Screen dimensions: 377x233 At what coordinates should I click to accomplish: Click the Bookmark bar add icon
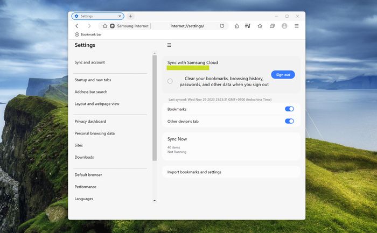click(77, 34)
